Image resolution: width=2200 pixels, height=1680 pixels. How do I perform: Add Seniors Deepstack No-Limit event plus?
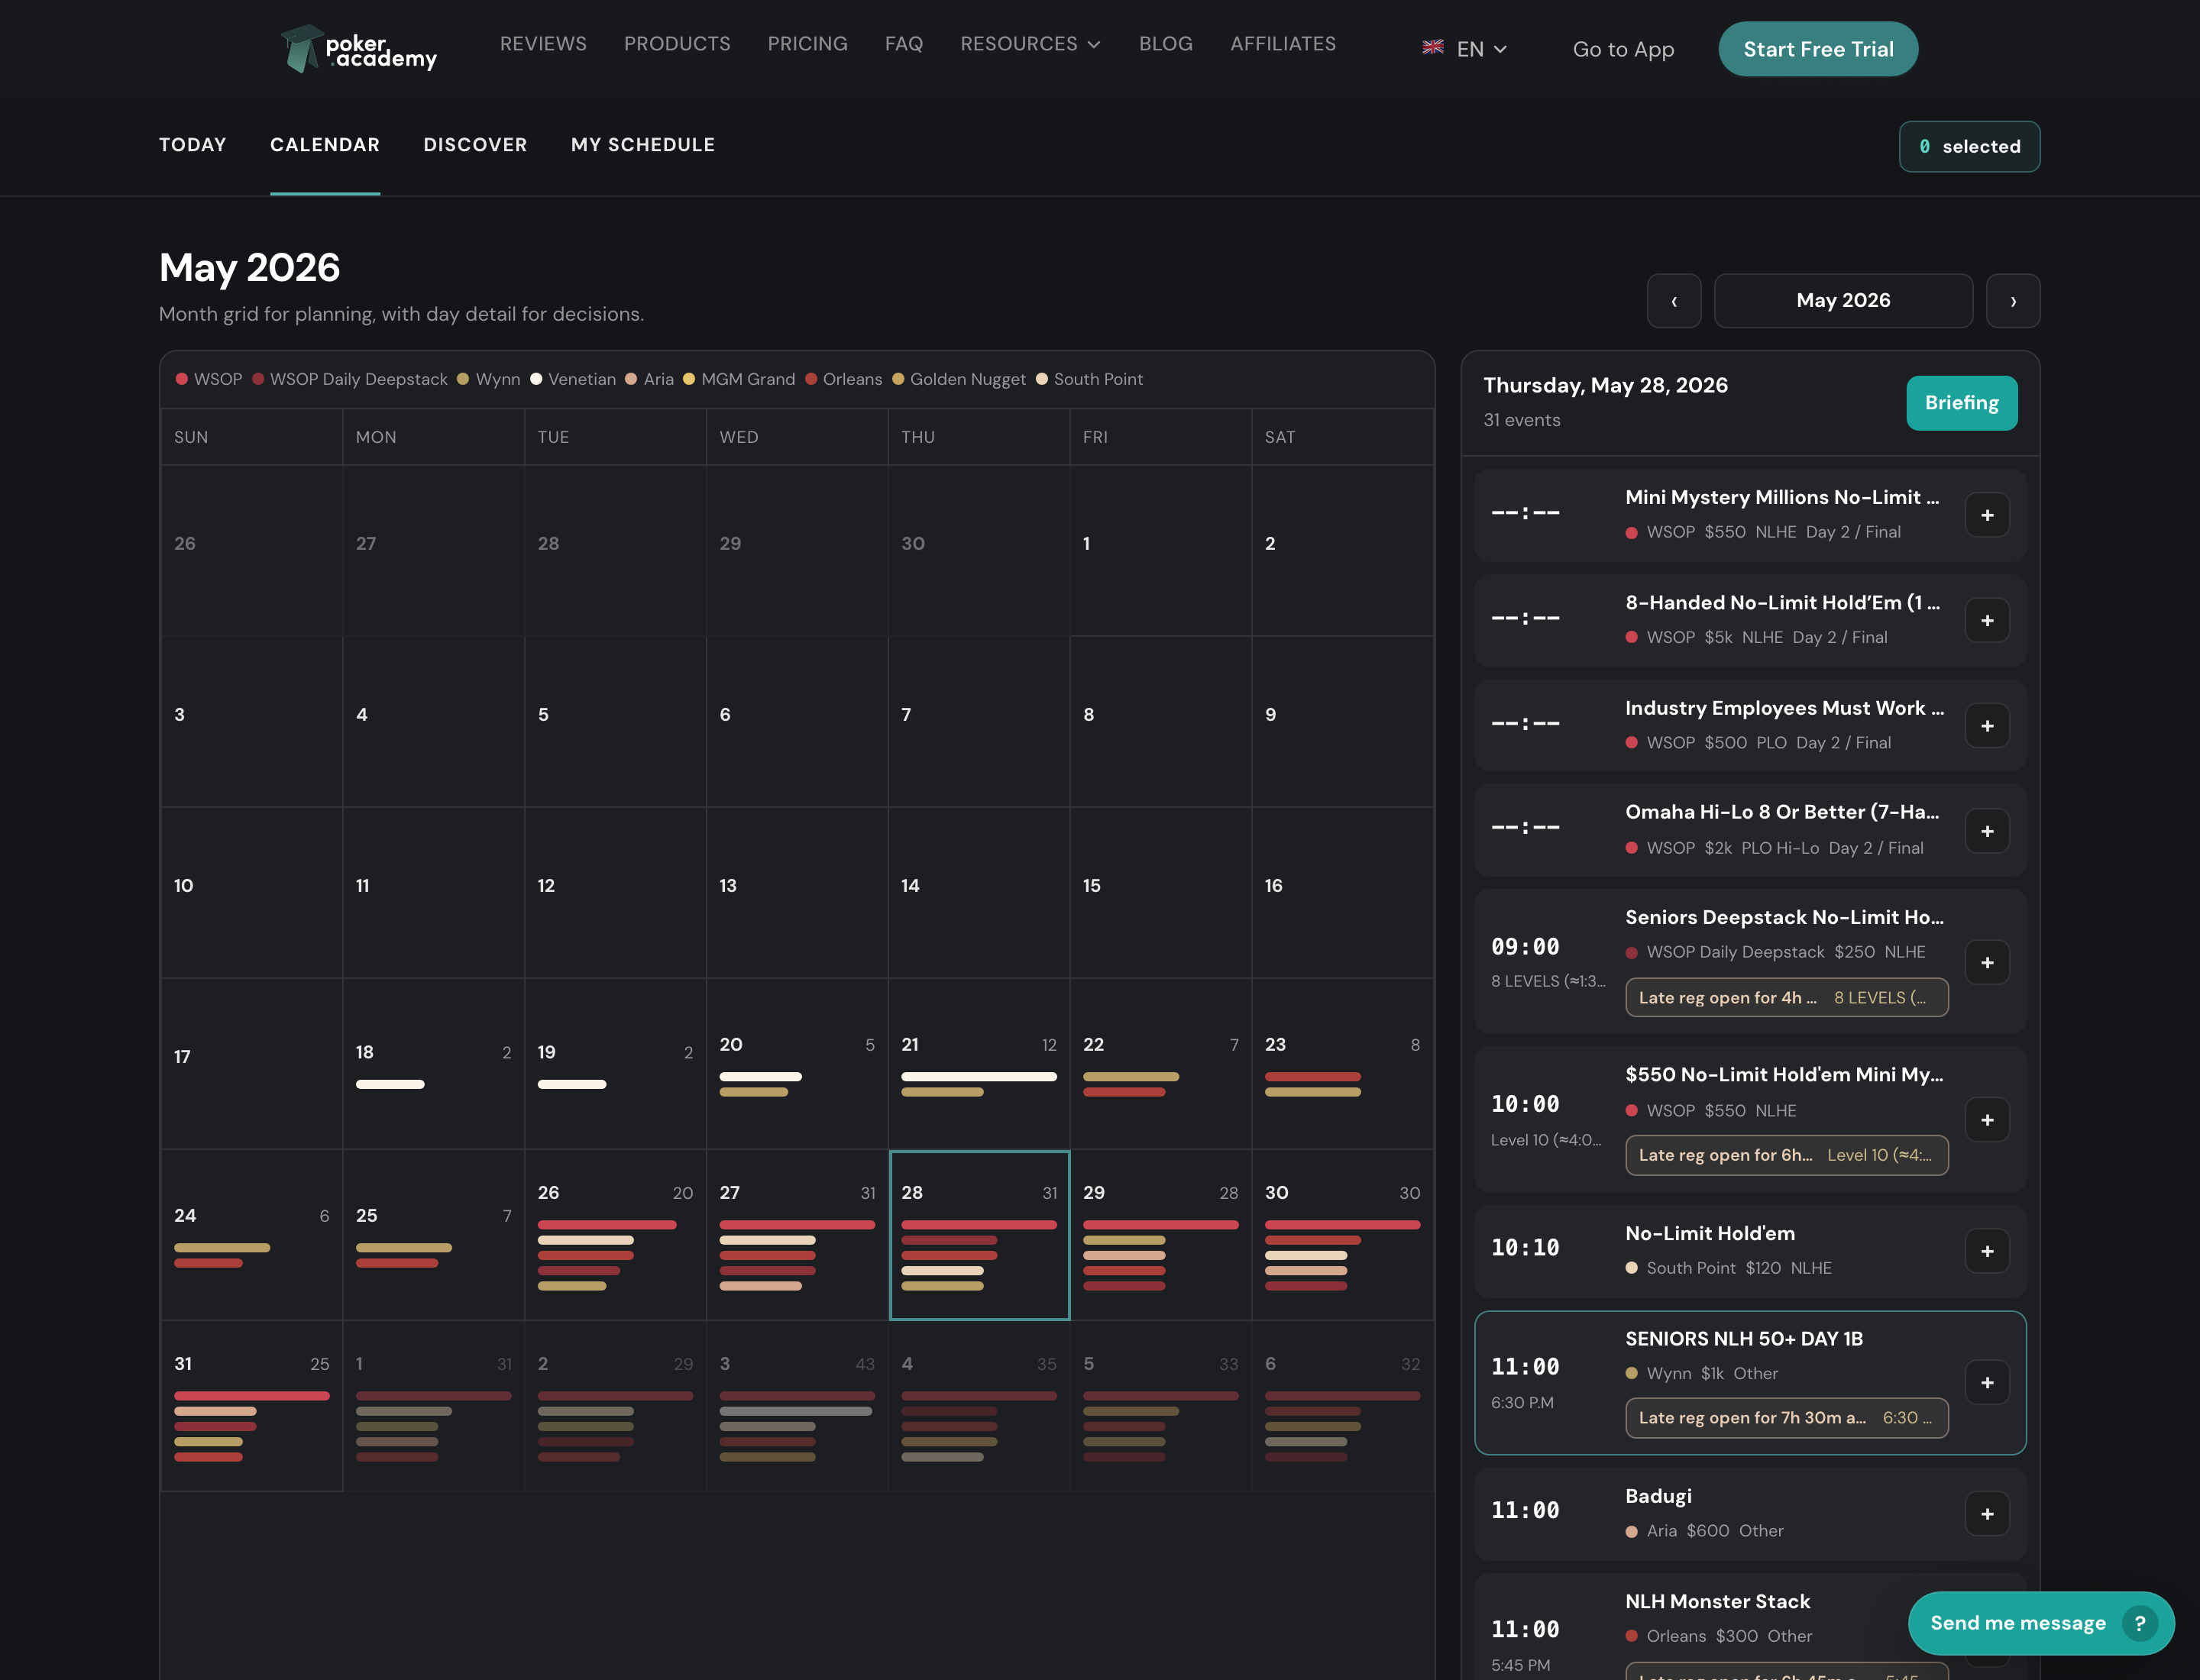coord(1987,962)
